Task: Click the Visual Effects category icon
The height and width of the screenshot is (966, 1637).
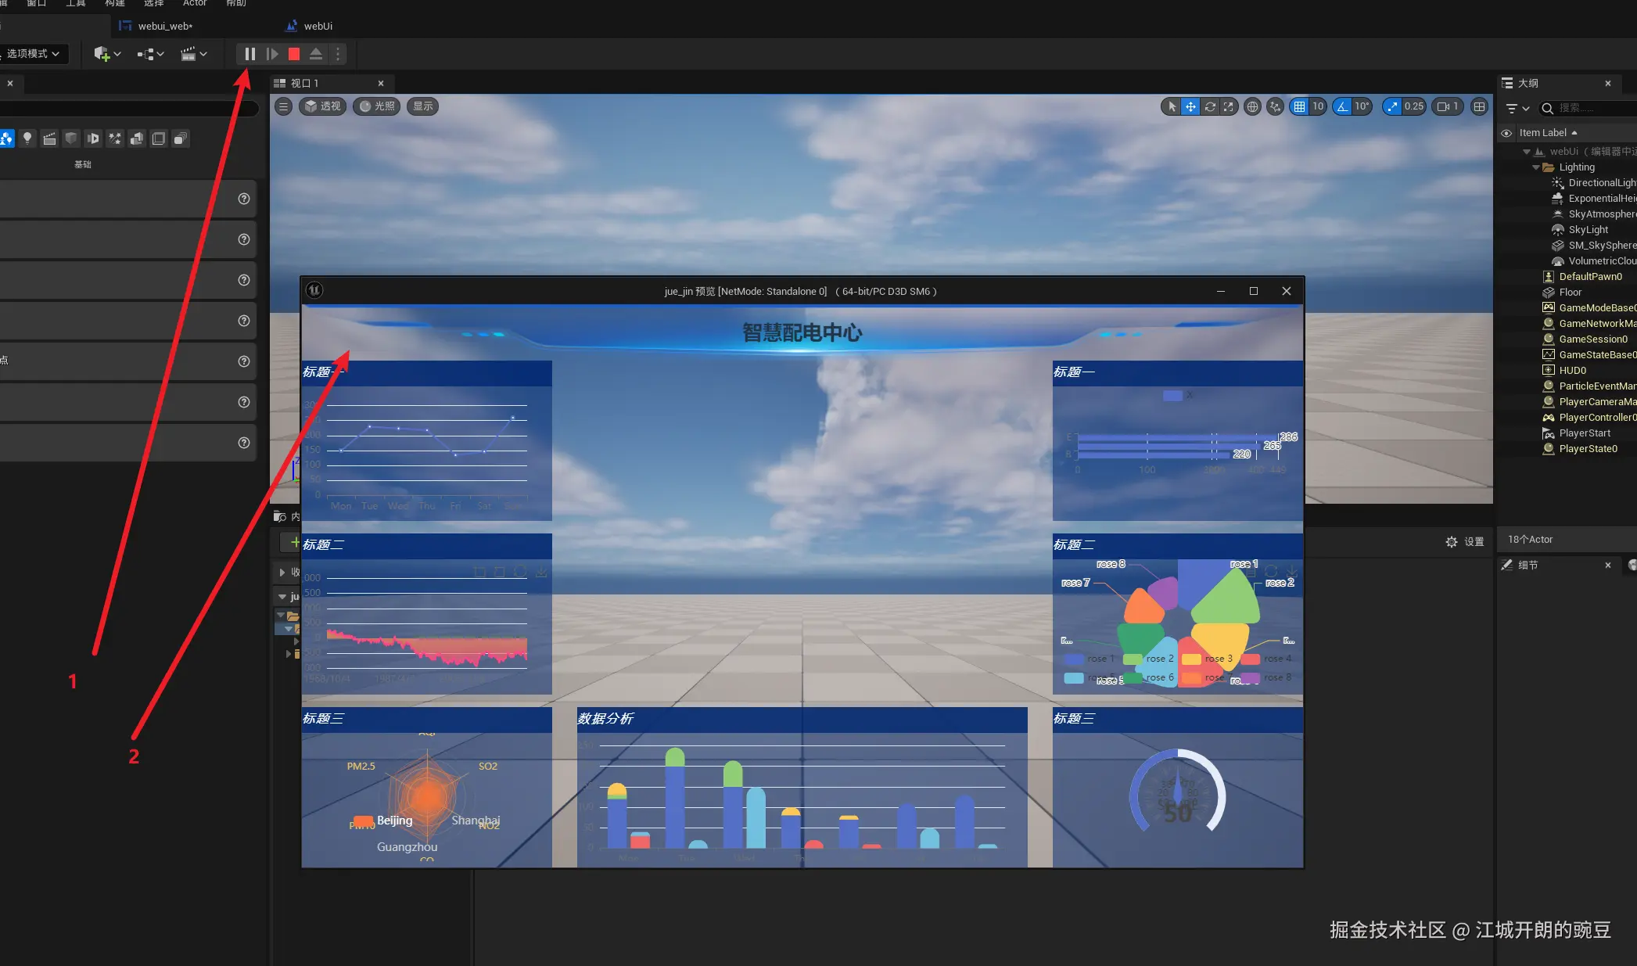Action: pyautogui.click(x=115, y=138)
